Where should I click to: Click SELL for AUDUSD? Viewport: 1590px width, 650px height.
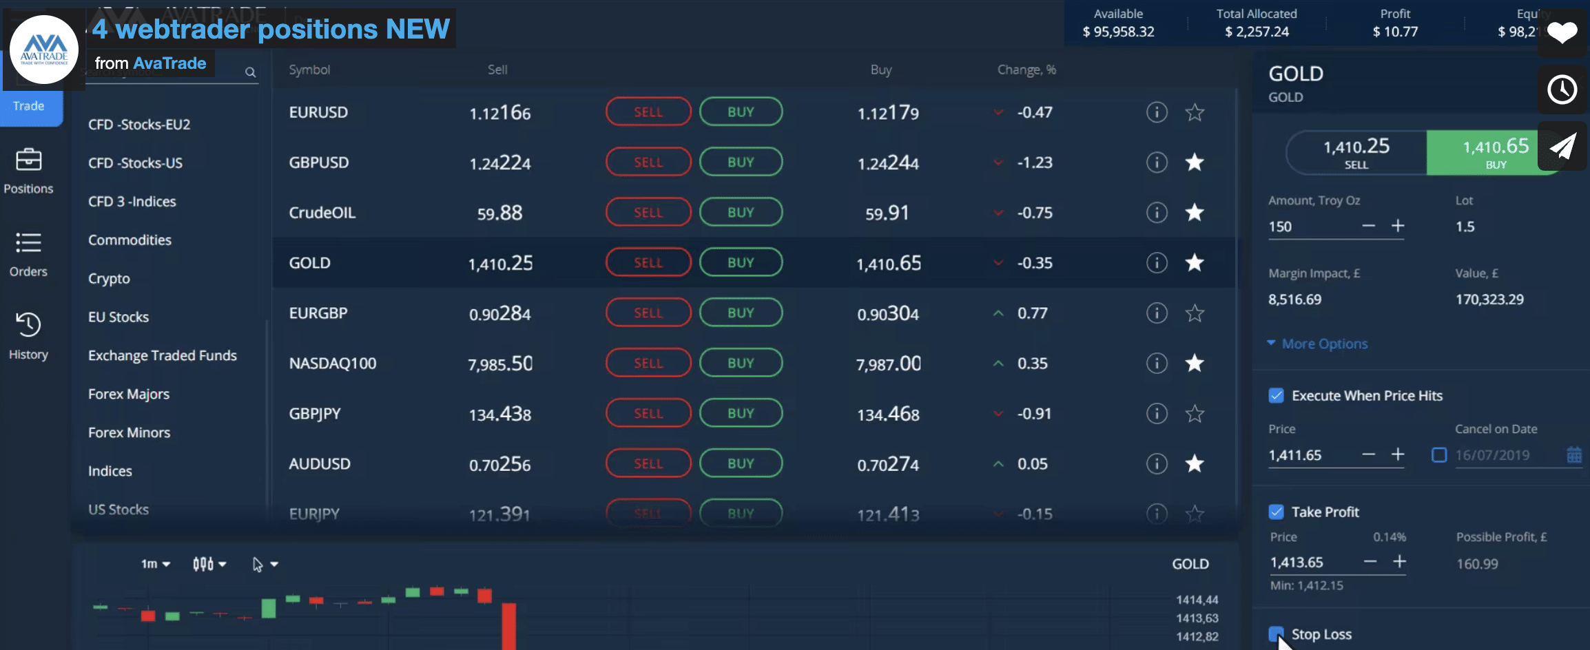click(x=648, y=464)
